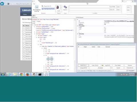Click the top-left button in the recording dialog
Viewport: 137px width, 102px height.
click(x=83, y=65)
